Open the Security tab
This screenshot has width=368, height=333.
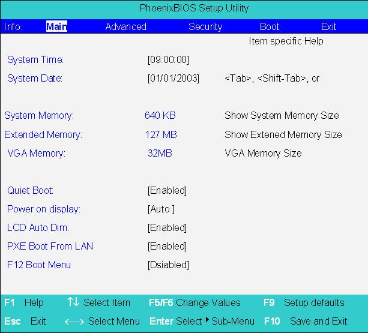[x=205, y=26]
